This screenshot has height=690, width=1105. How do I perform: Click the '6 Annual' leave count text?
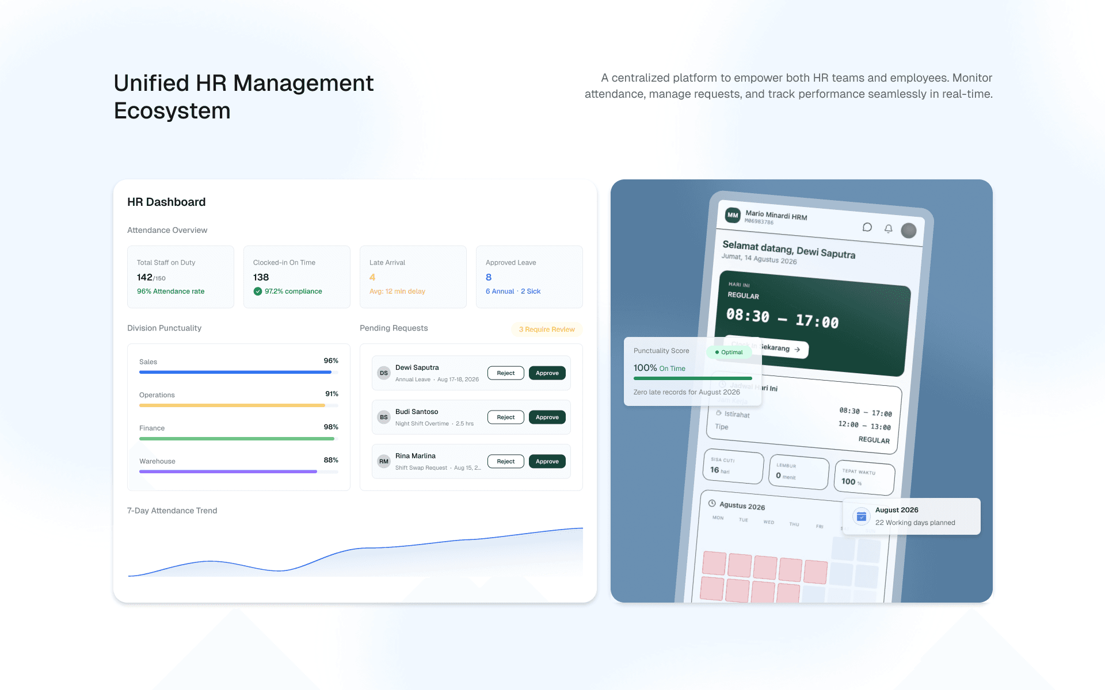[x=500, y=292]
